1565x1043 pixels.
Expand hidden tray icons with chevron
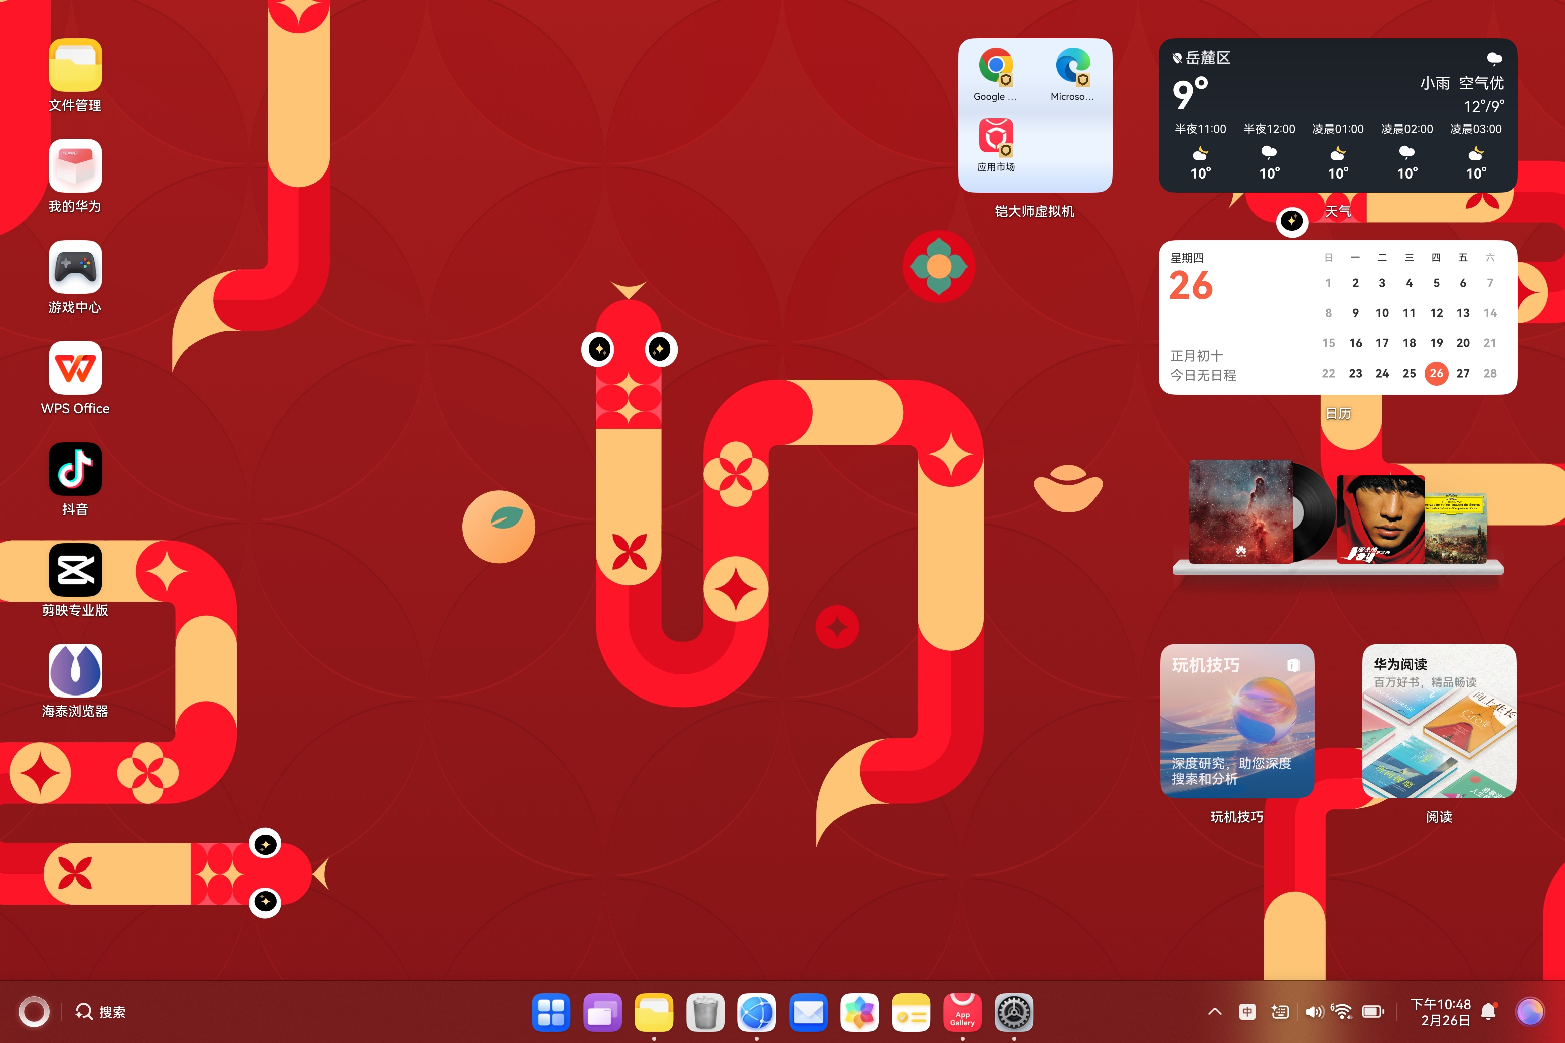(1214, 1012)
